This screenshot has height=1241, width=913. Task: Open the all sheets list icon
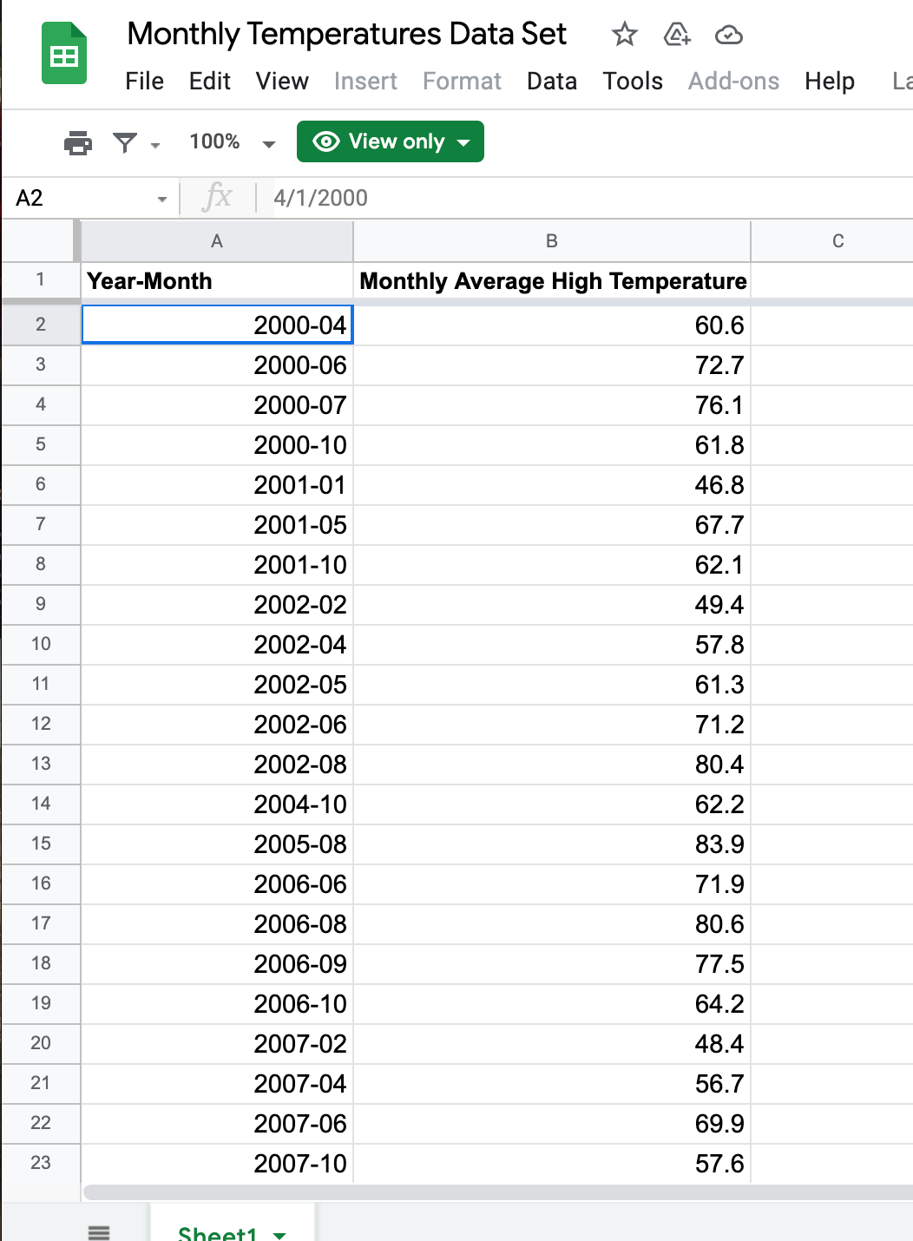pyautogui.click(x=100, y=1232)
